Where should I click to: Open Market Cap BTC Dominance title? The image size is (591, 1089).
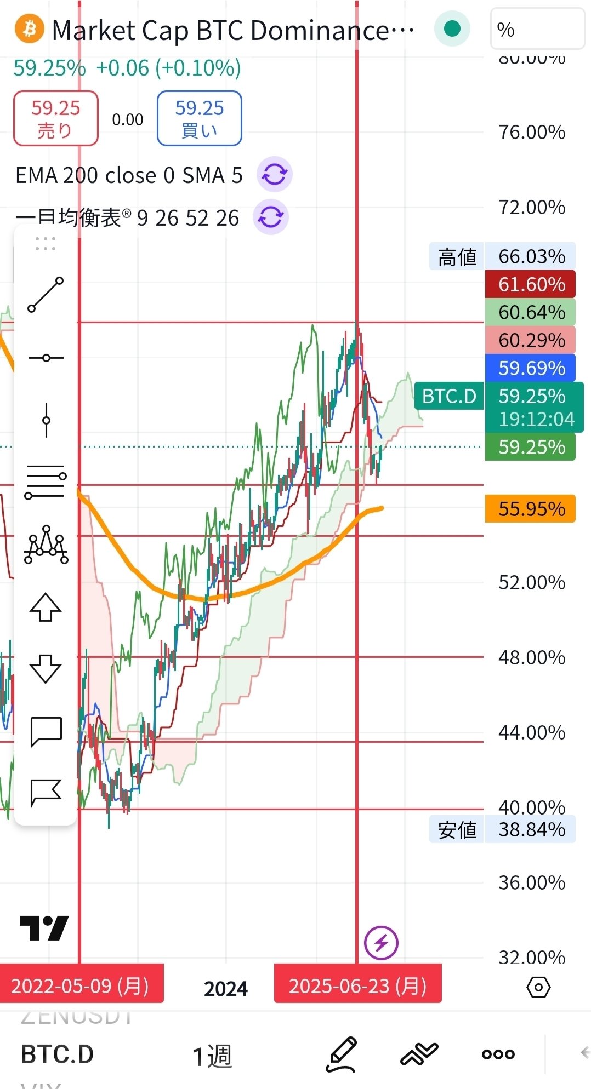coord(233,30)
